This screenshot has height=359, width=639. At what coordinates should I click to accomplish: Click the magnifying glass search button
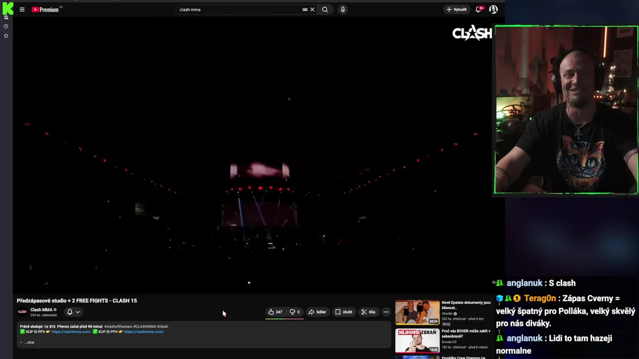[x=325, y=9]
